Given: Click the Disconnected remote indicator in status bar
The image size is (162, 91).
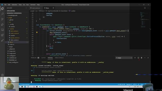Looking at the screenshot, I should 25,84.
